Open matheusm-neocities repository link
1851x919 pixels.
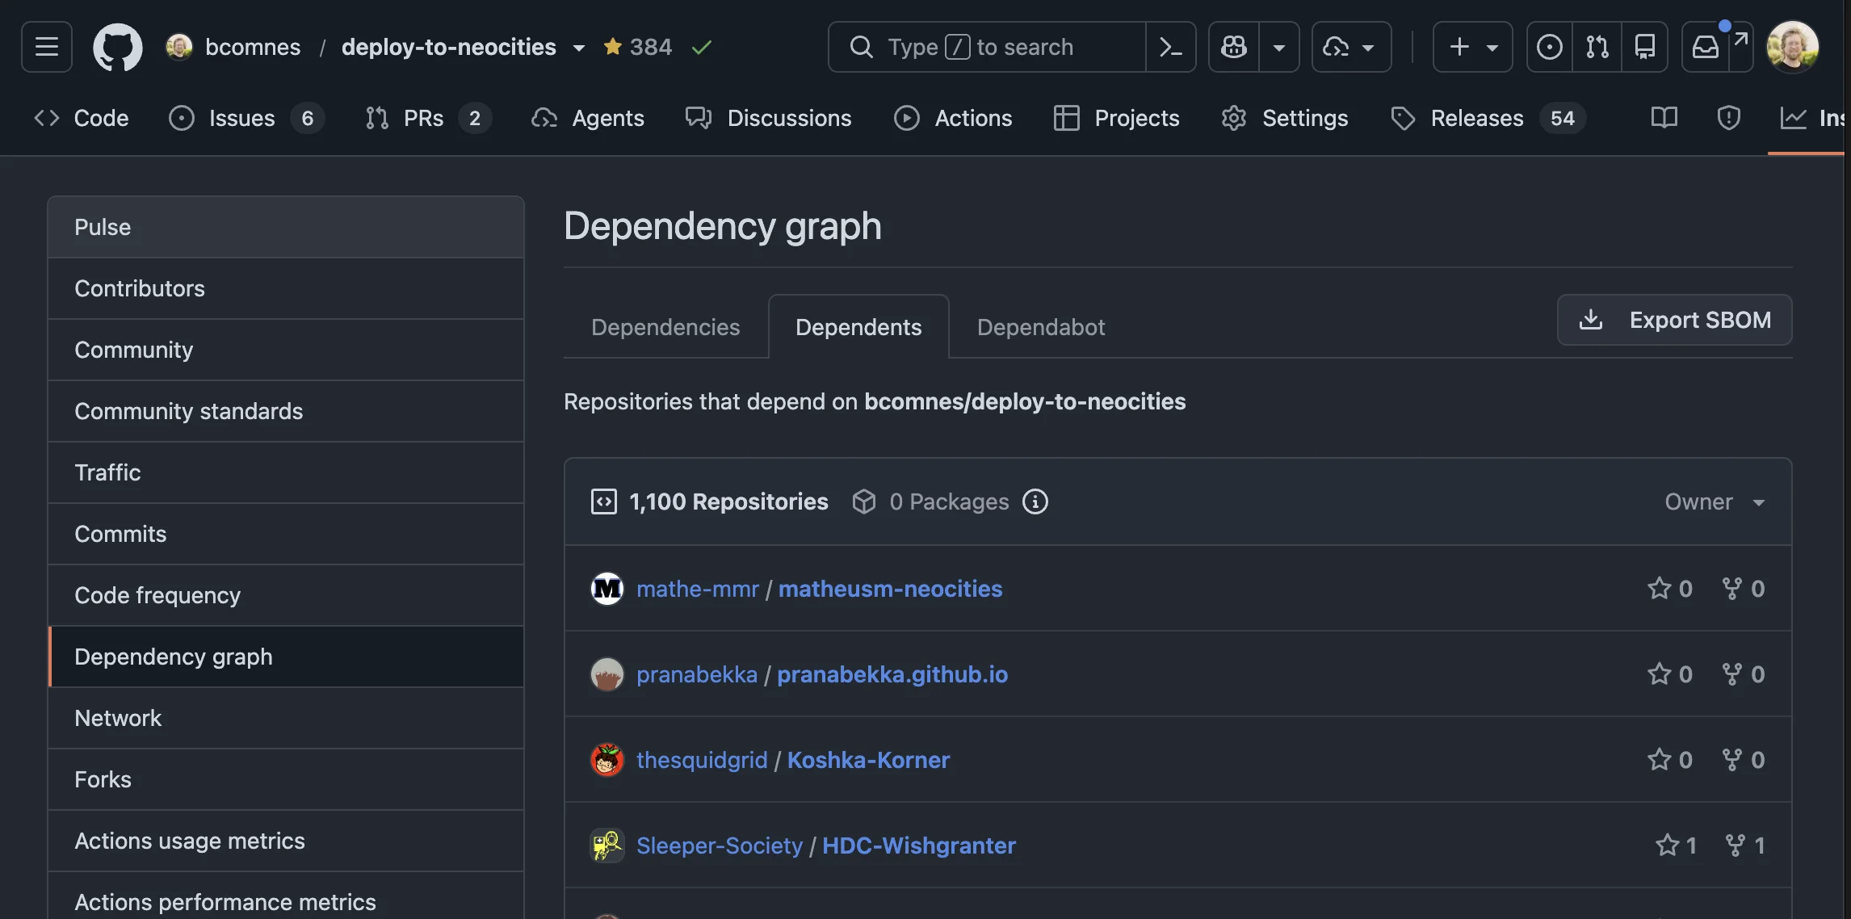coord(891,589)
